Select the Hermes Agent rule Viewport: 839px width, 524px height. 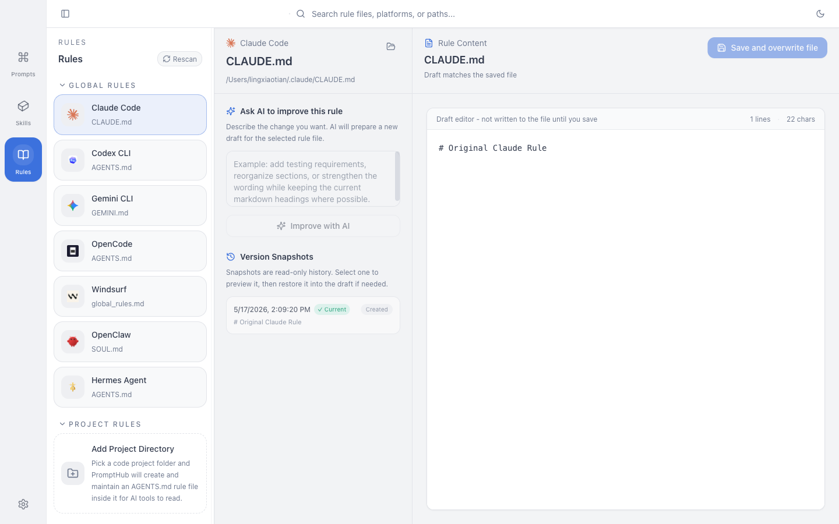coord(130,387)
